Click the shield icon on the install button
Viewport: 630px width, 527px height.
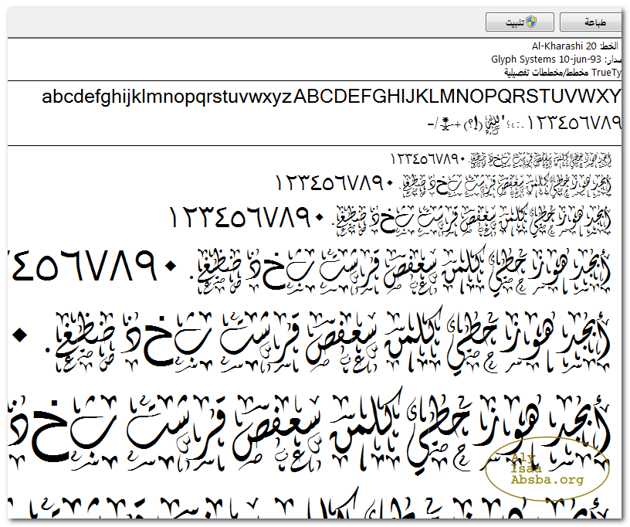[x=531, y=22]
